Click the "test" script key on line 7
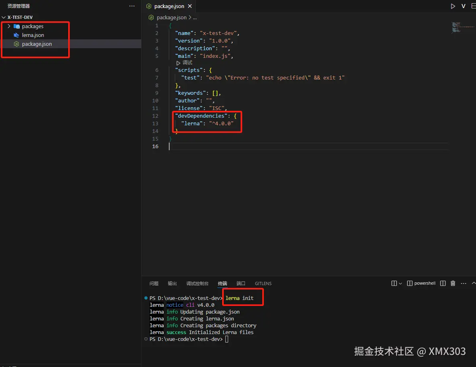 [190, 78]
